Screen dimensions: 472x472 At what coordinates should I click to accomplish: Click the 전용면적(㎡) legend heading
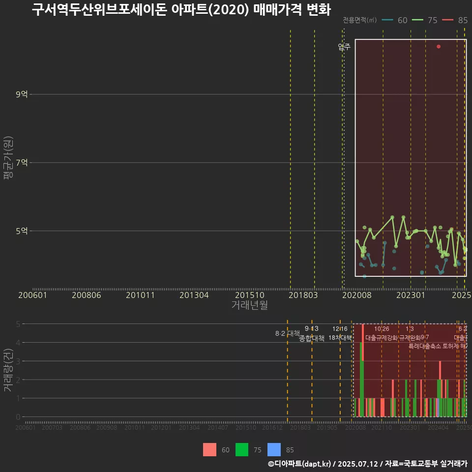pyautogui.click(x=360, y=20)
